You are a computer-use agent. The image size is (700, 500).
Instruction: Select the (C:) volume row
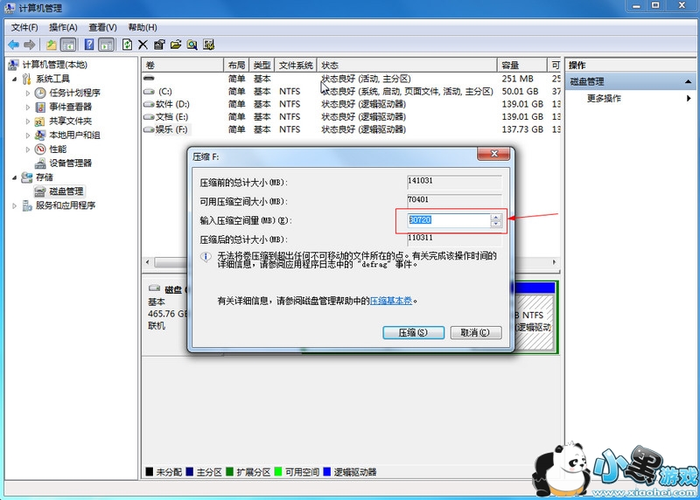pyautogui.click(x=351, y=92)
